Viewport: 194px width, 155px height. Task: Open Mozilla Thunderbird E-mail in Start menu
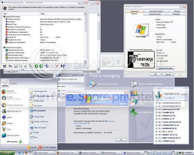(x=11, y=98)
